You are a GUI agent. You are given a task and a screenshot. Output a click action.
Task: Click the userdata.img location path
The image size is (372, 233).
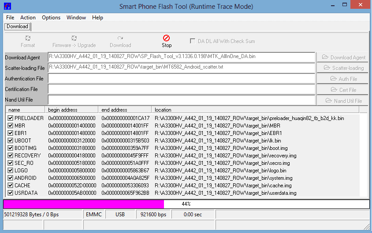pyautogui.click(x=226, y=193)
